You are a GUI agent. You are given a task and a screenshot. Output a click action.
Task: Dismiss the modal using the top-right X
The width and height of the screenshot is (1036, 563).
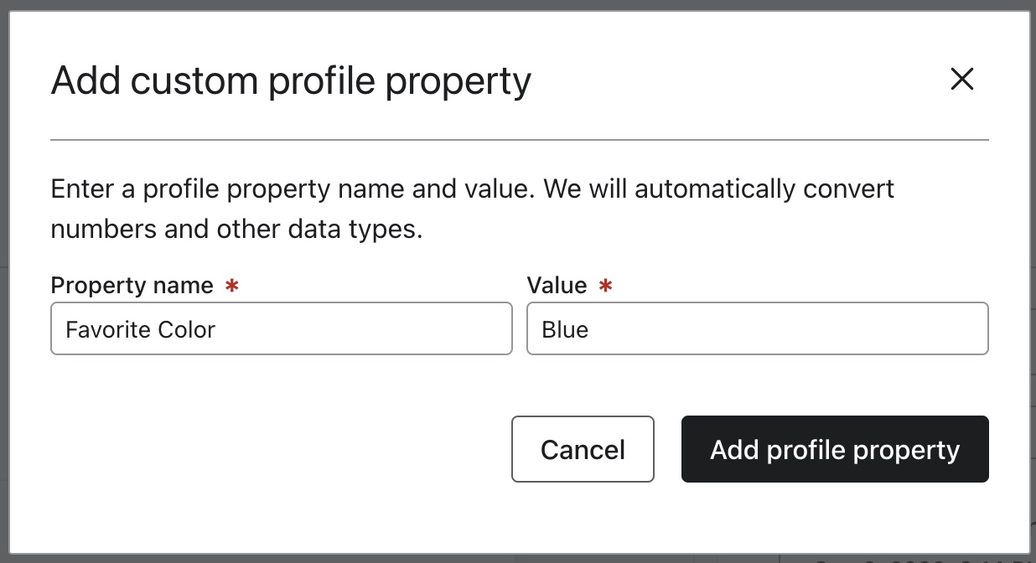(962, 80)
